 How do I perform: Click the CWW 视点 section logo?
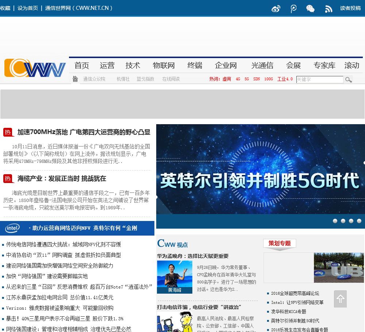(x=172, y=244)
